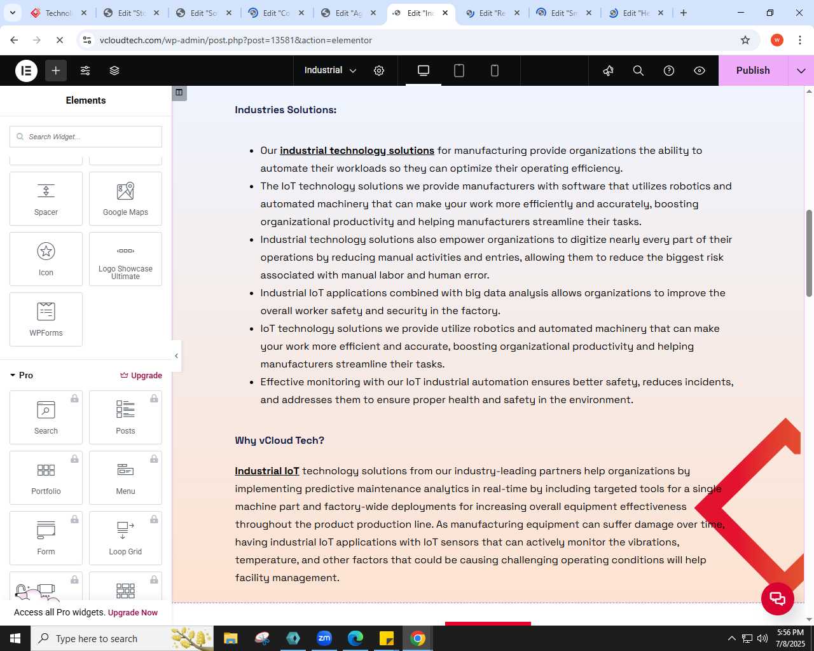
Task: Open the Elementor logo menu
Action: (27, 71)
